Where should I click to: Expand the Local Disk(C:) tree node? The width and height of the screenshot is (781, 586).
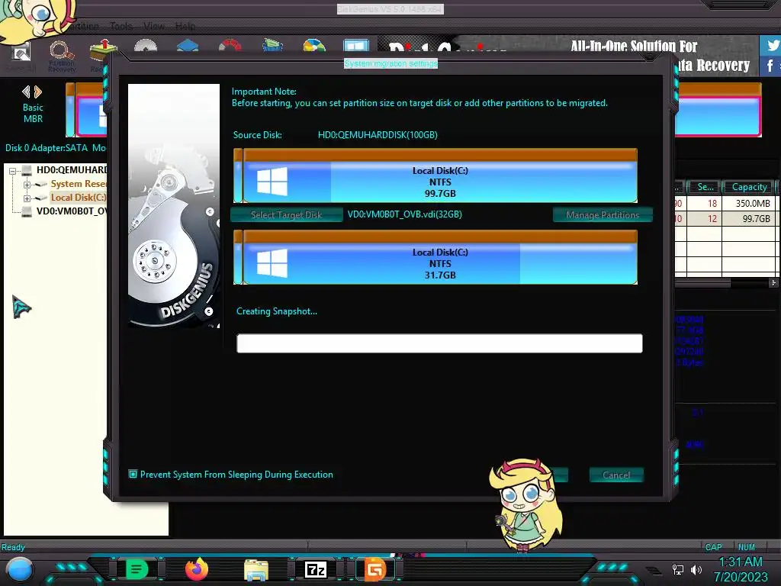point(27,198)
